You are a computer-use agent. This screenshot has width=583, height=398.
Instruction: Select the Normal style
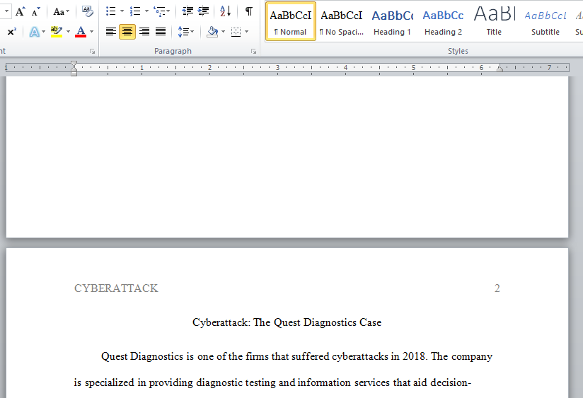point(291,21)
